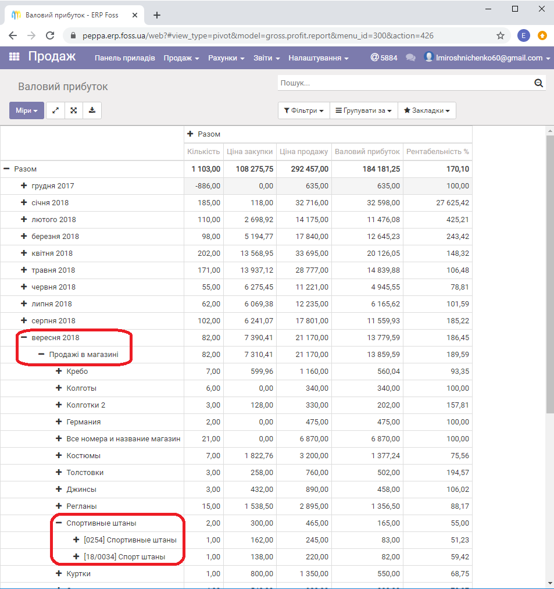Viewport: 554px width, 589px height.
Task: Open the apps grid menu icon
Action: tap(15, 57)
